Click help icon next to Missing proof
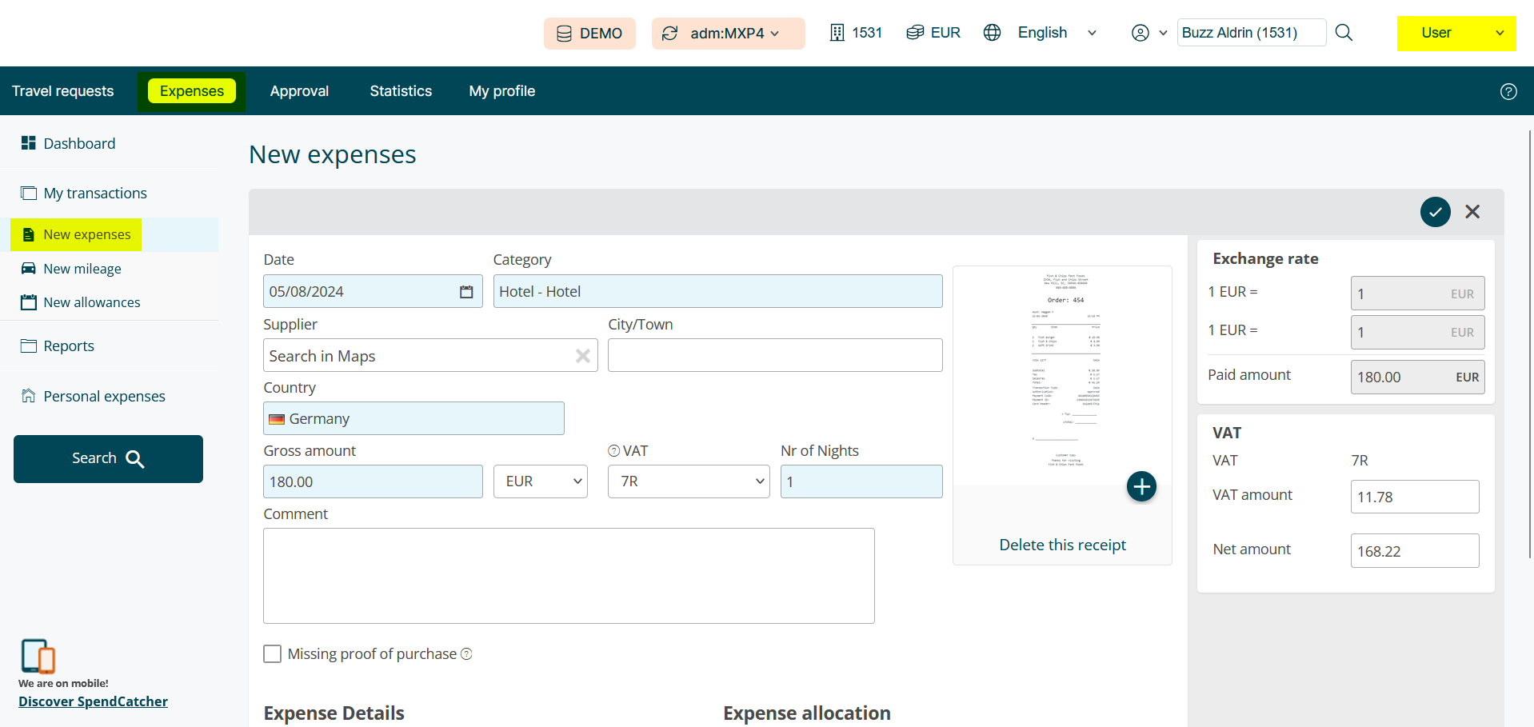1534x727 pixels. [466, 654]
